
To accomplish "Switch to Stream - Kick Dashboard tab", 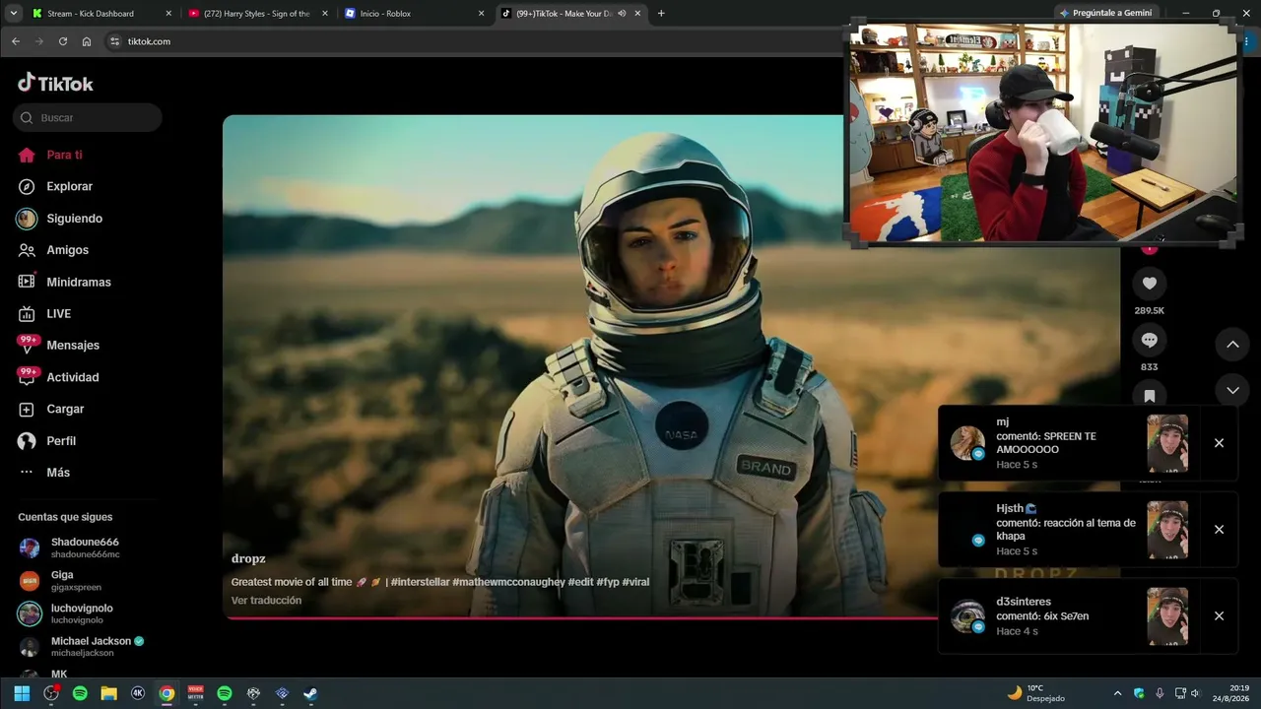I will (x=102, y=14).
